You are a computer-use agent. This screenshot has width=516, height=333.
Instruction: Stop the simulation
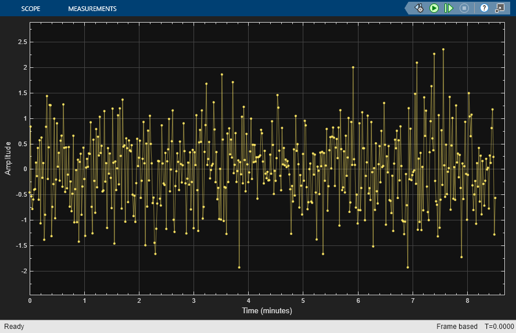pyautogui.click(x=464, y=8)
